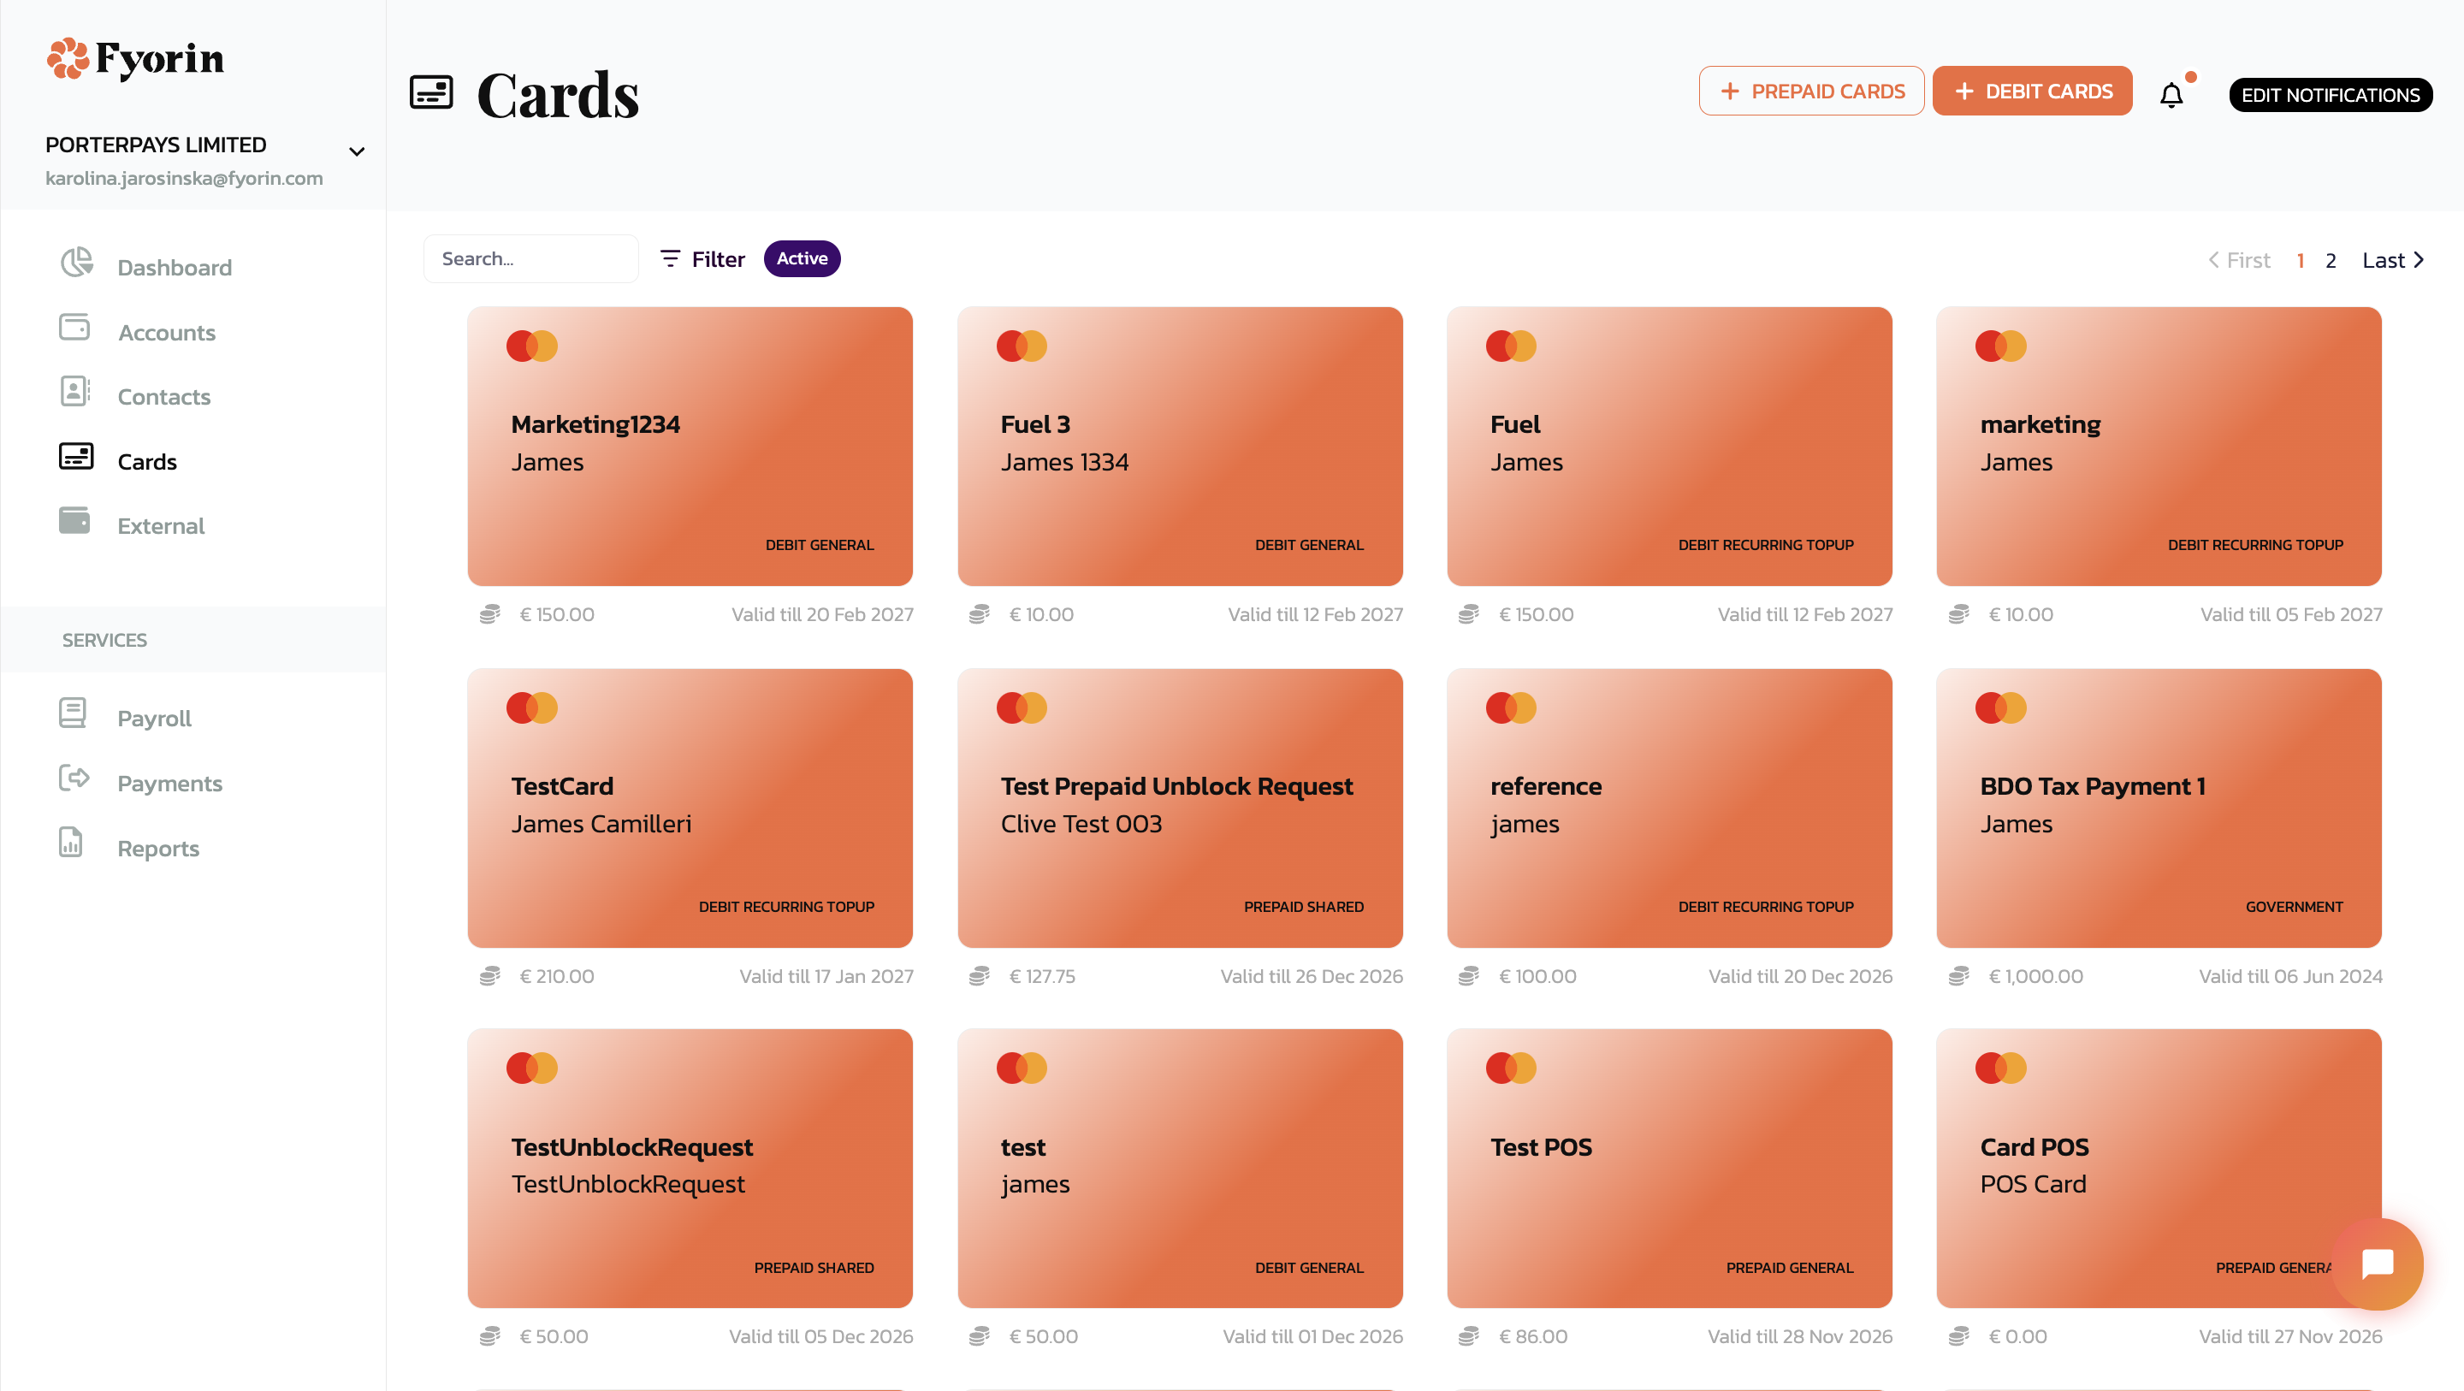Click the Cards sidebar icon
The height and width of the screenshot is (1391, 2464).
(x=74, y=459)
